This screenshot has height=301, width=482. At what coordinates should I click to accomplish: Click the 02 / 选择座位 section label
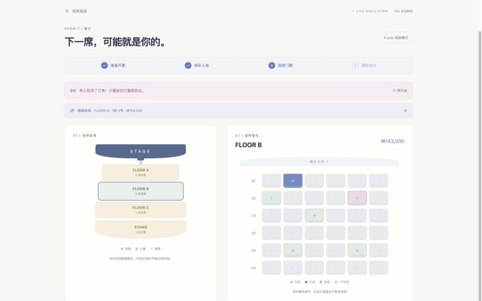point(247,136)
